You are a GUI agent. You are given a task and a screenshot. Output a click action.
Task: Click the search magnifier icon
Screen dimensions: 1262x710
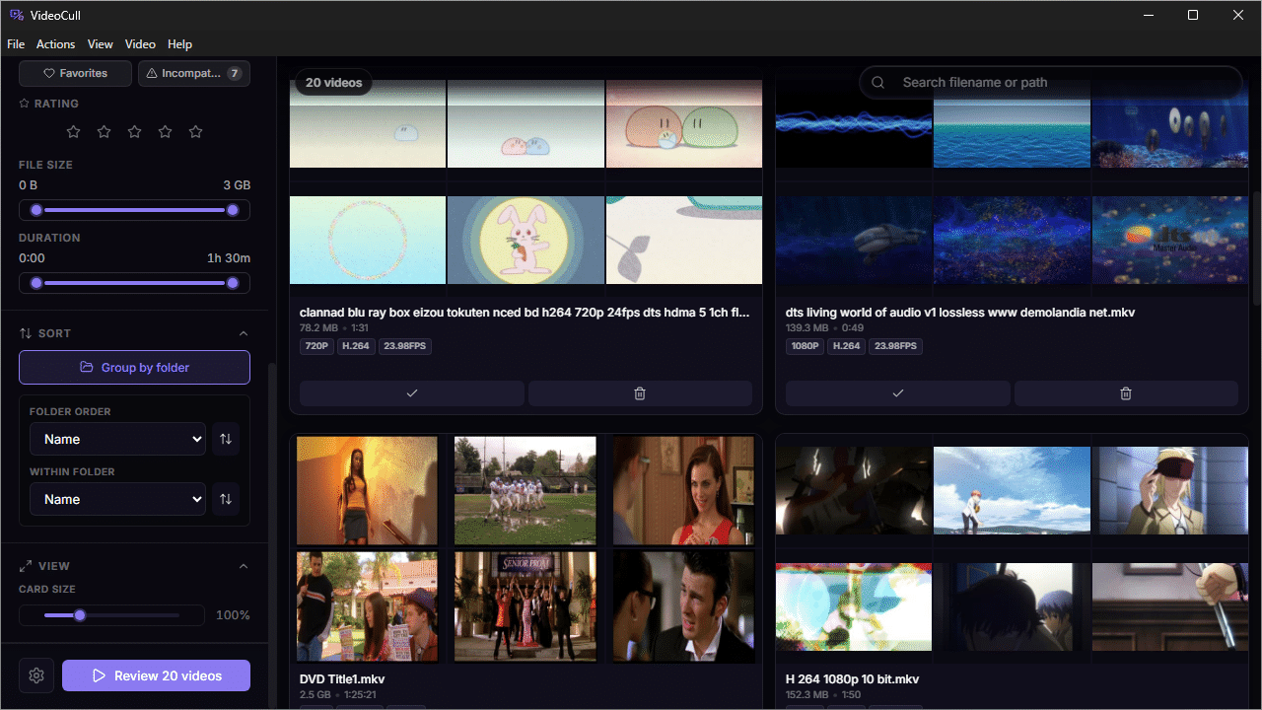878,83
